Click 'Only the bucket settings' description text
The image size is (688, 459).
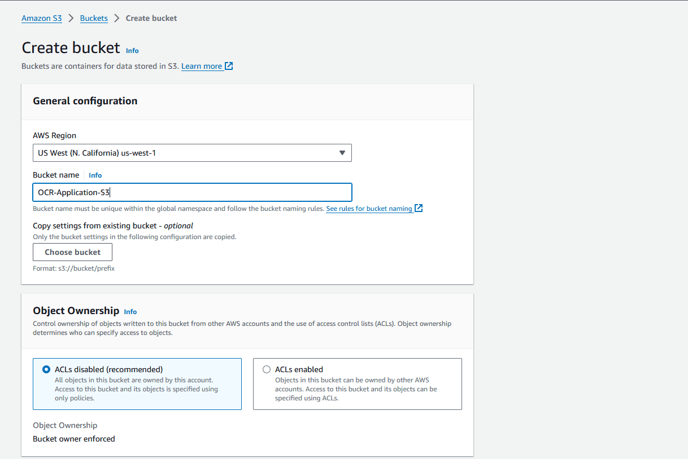[134, 237]
